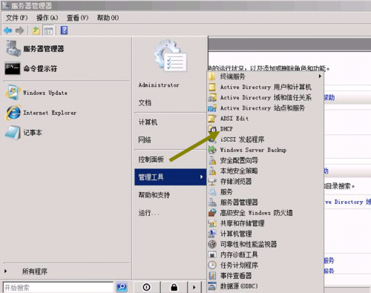Screen dimensions: 371x293
Task: Click Run (运行...)
Action: click(149, 213)
